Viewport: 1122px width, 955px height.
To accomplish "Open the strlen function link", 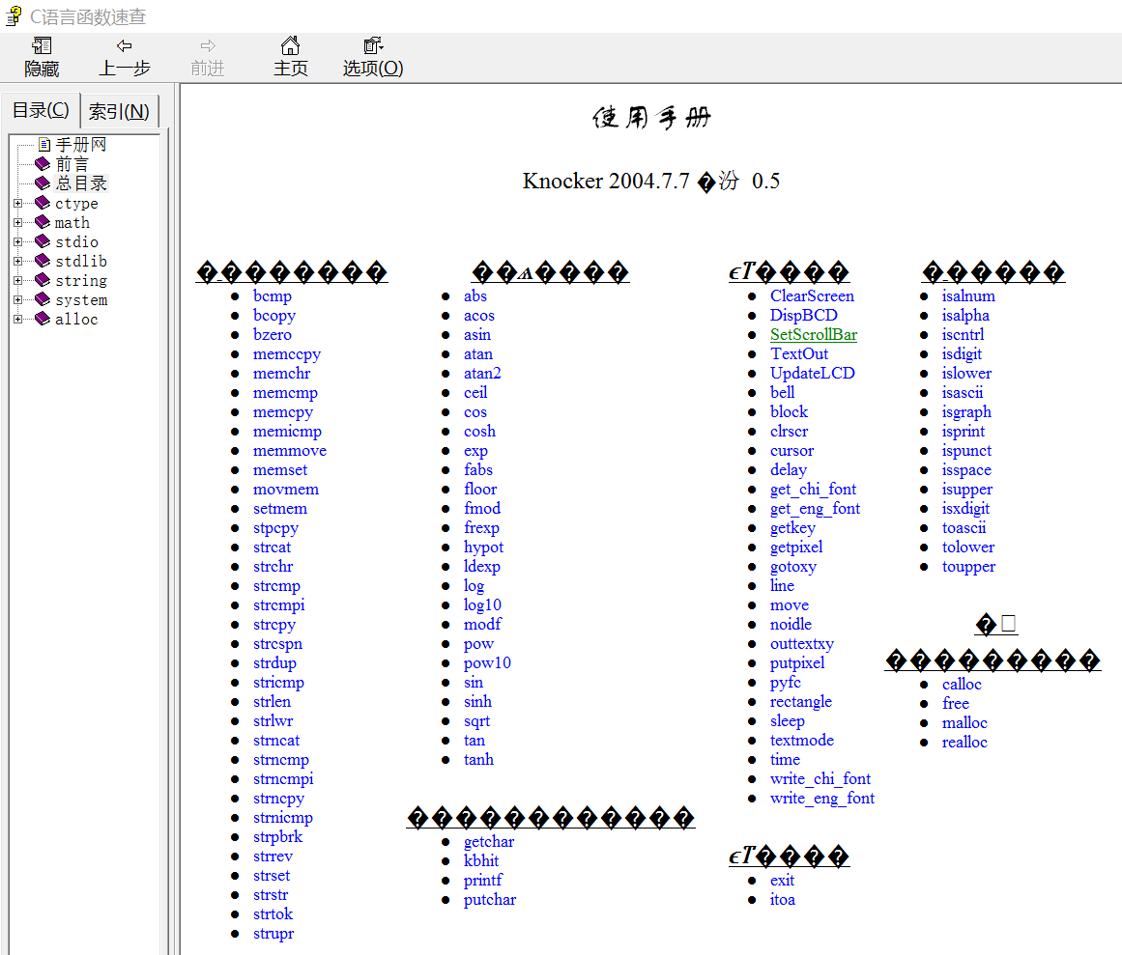I will pyautogui.click(x=272, y=701).
